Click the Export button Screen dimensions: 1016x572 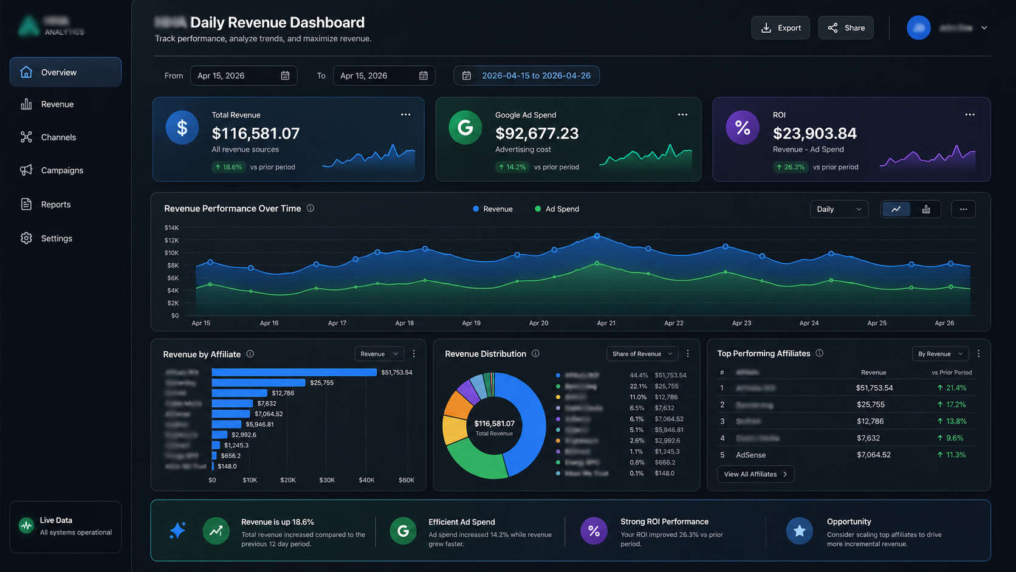pyautogui.click(x=781, y=28)
